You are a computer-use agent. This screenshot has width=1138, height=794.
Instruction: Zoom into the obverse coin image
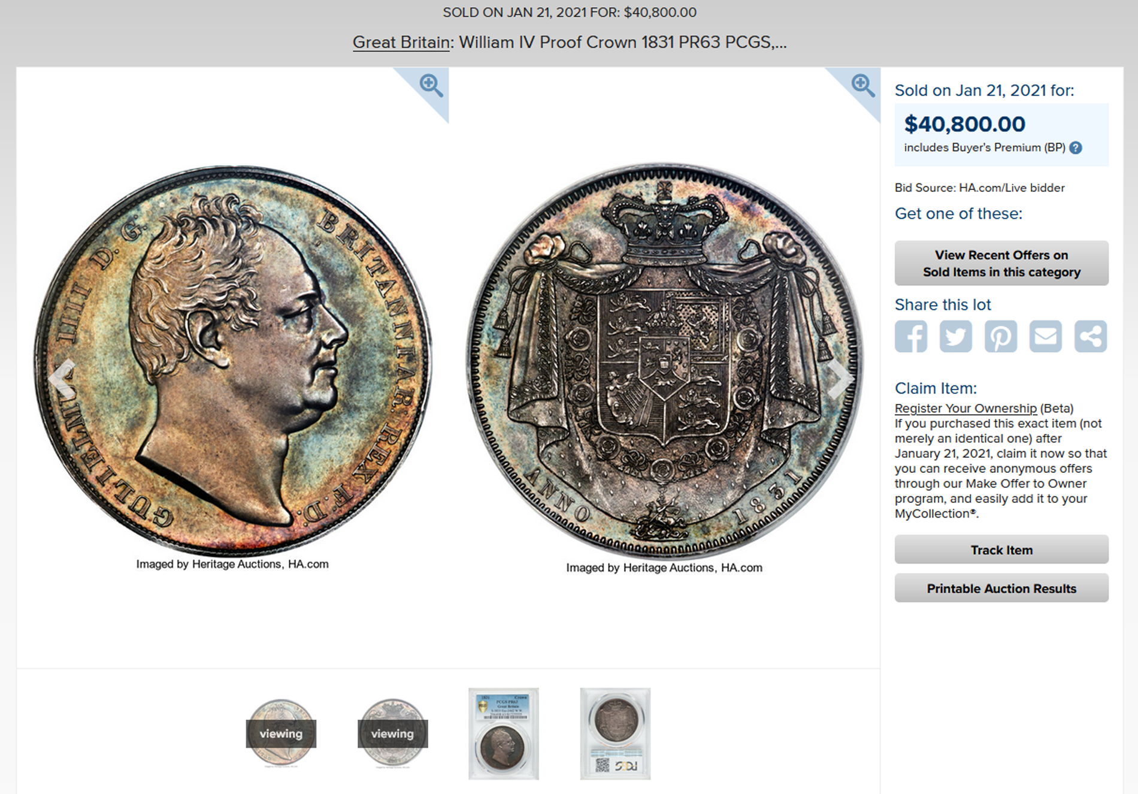pos(431,85)
